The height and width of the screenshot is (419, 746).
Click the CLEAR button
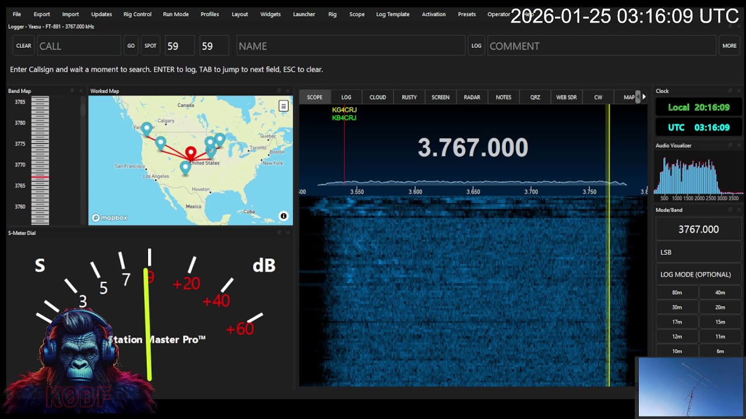(24, 46)
